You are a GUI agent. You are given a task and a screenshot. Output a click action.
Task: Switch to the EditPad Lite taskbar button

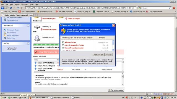click(18, 98)
